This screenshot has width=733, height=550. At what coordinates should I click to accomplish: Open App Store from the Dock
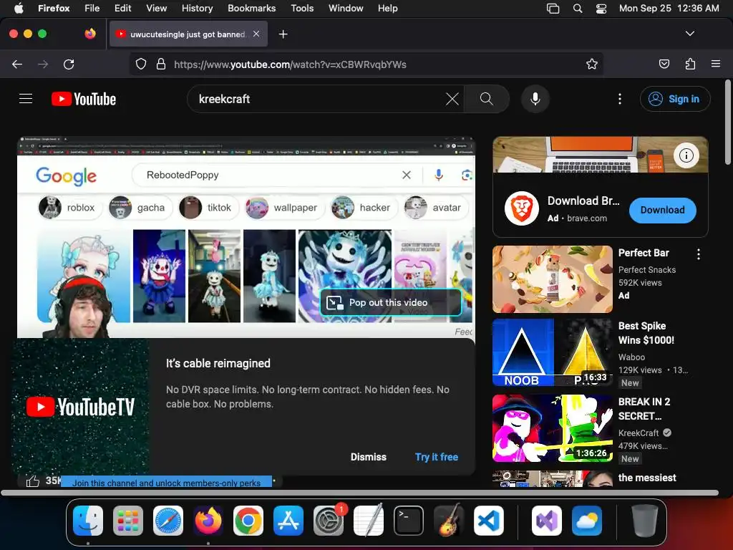pyautogui.click(x=288, y=521)
